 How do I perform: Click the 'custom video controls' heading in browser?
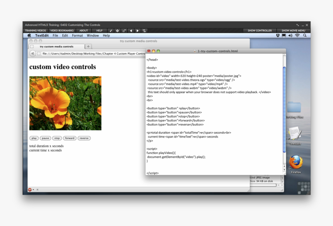point(63,67)
